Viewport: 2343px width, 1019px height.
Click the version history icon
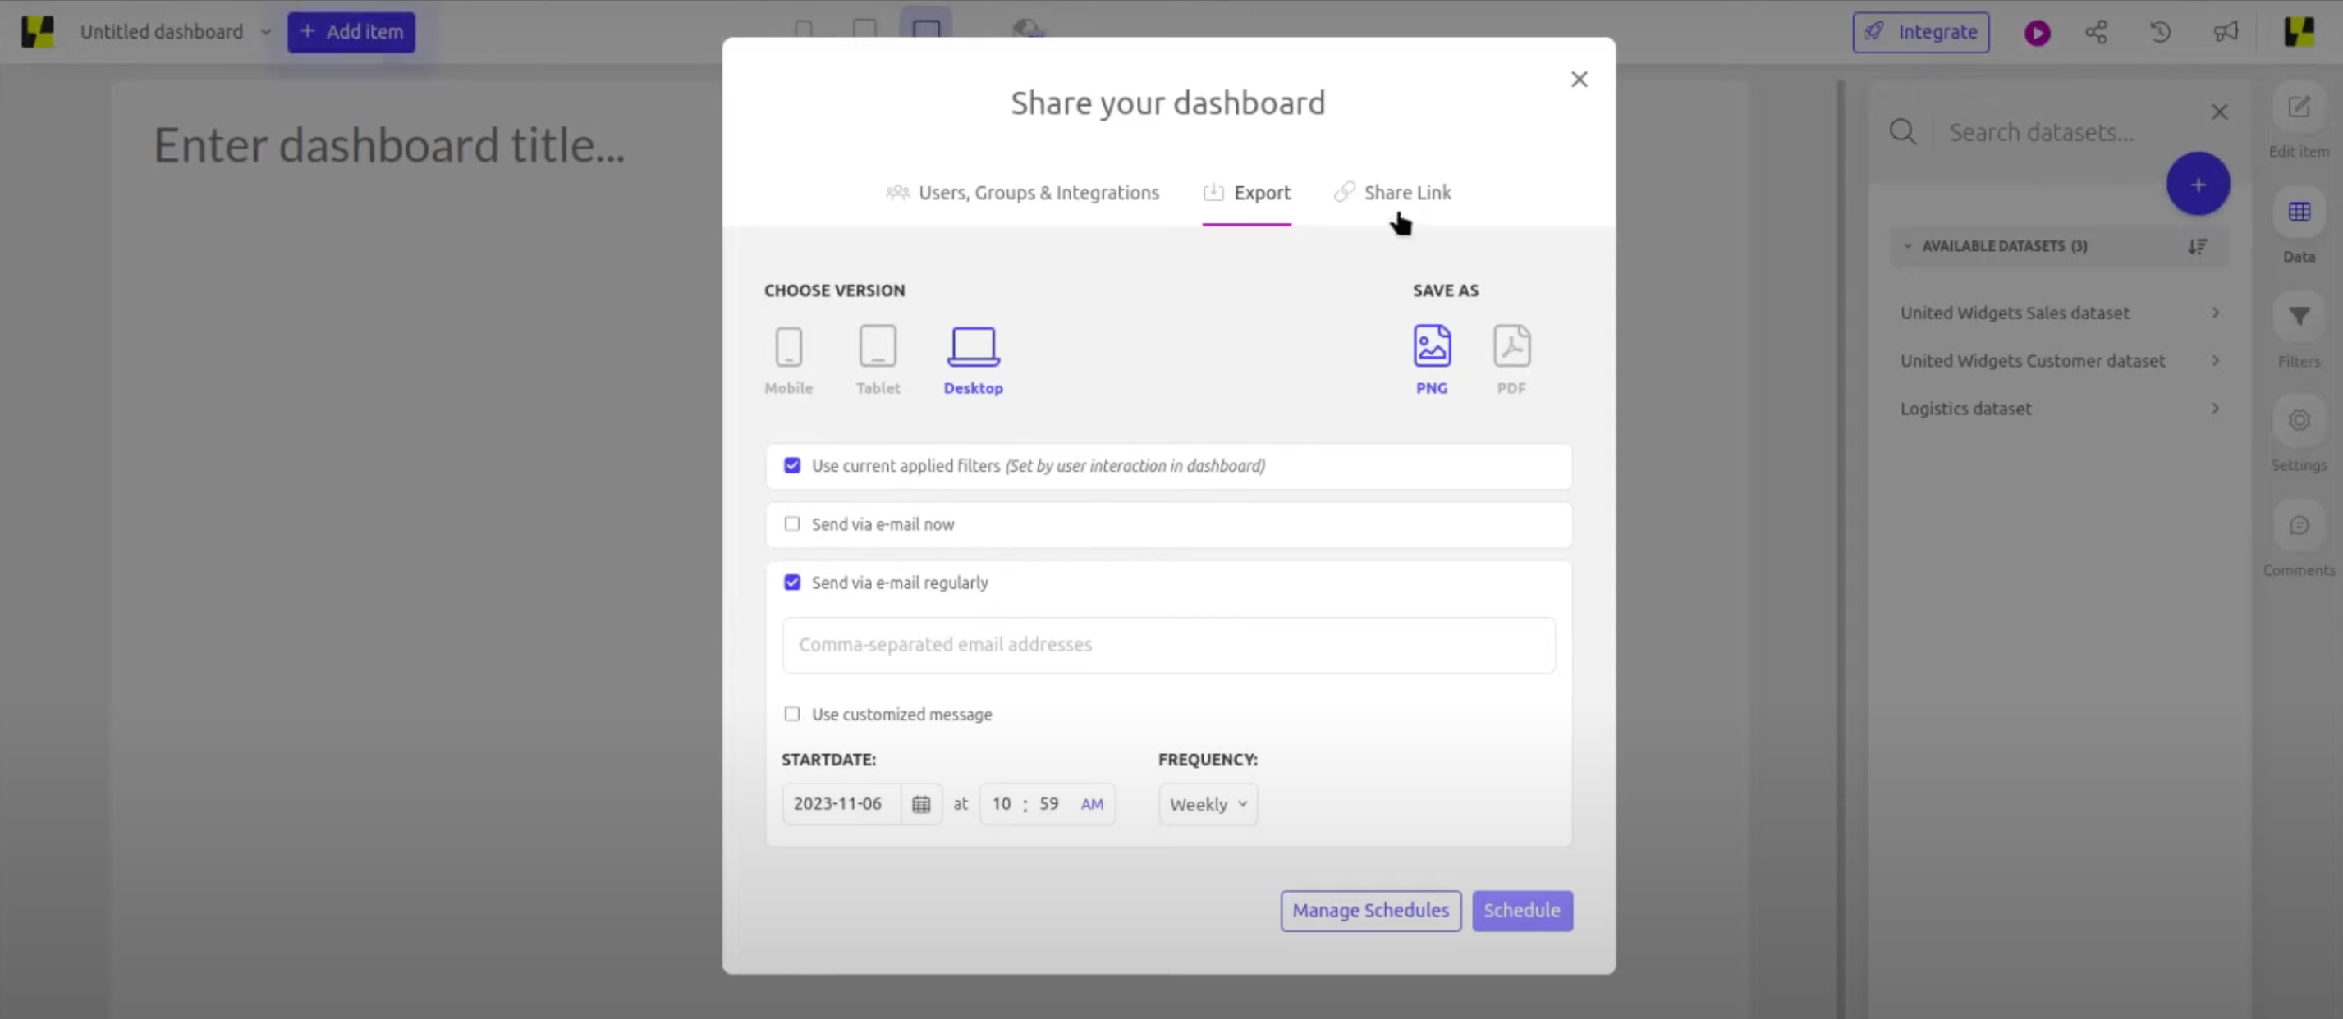pos(2160,33)
